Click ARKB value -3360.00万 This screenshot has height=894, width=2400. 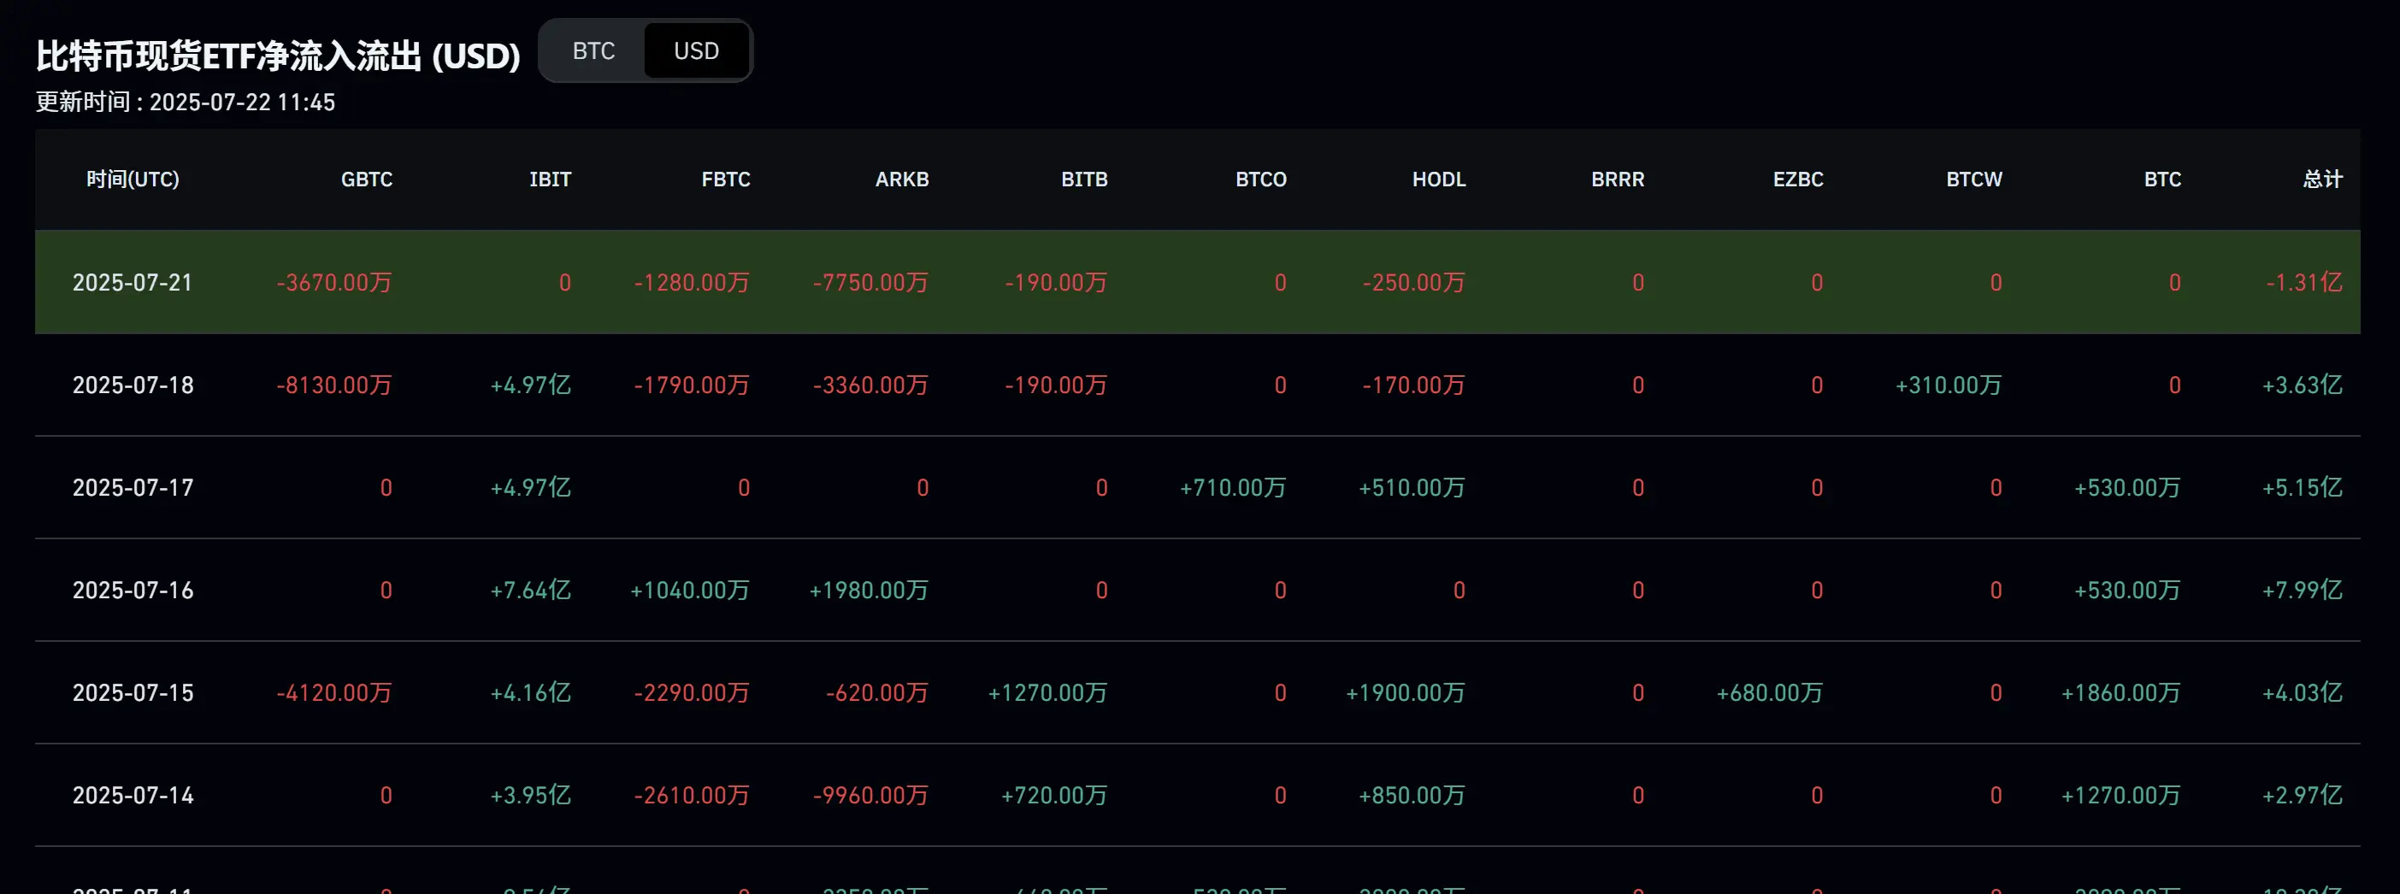[x=871, y=385]
